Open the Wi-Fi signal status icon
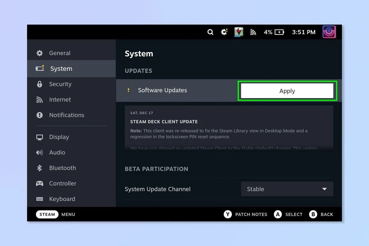369x246 pixels. [253, 32]
